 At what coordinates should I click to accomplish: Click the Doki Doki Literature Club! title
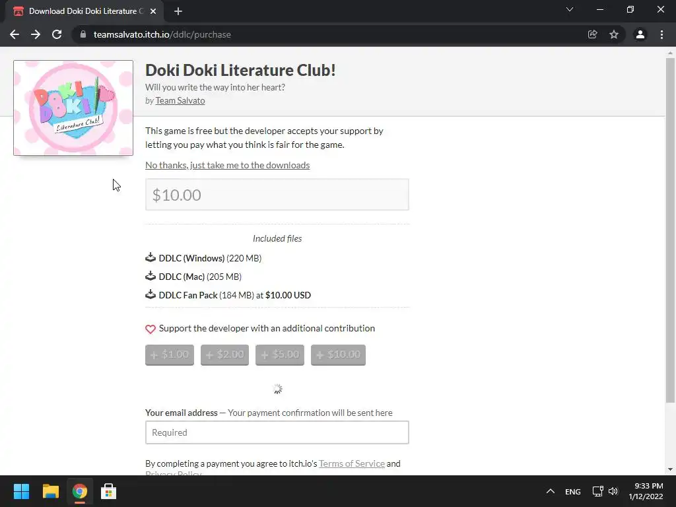pyautogui.click(x=240, y=70)
